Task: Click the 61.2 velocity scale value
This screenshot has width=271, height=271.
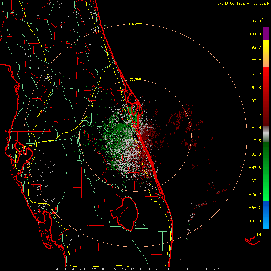Action: (x=256, y=74)
